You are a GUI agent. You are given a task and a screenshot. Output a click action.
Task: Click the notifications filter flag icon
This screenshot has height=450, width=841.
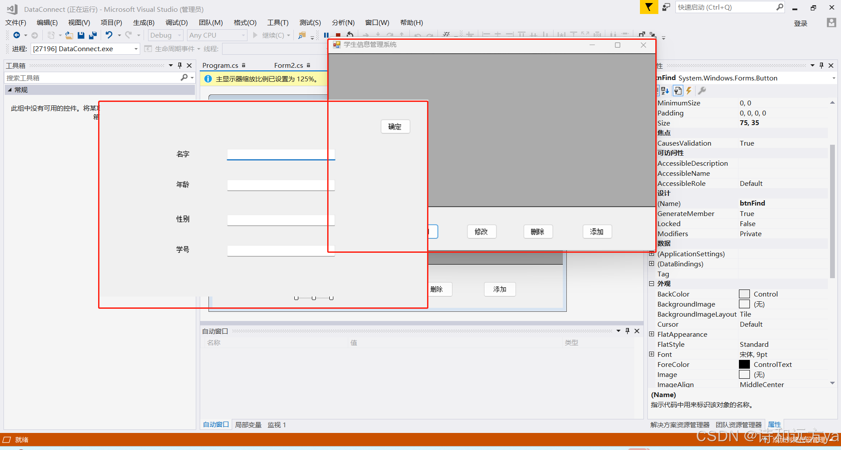tap(649, 7)
